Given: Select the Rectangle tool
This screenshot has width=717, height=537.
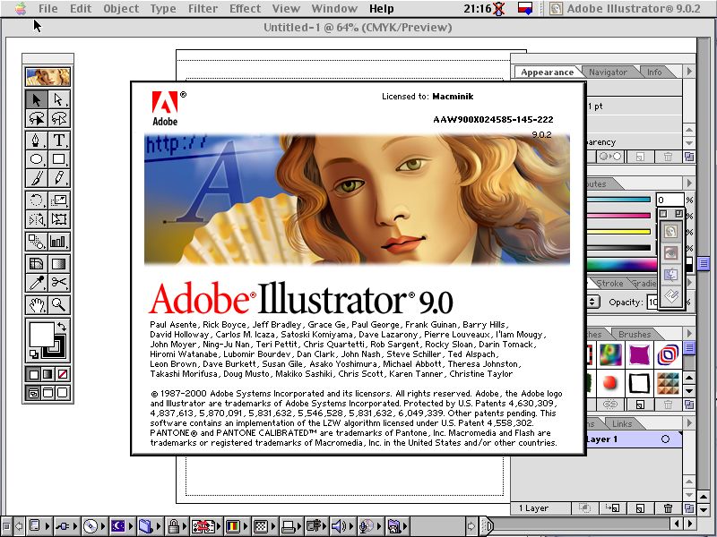Looking at the screenshot, I should pyautogui.click(x=59, y=159).
